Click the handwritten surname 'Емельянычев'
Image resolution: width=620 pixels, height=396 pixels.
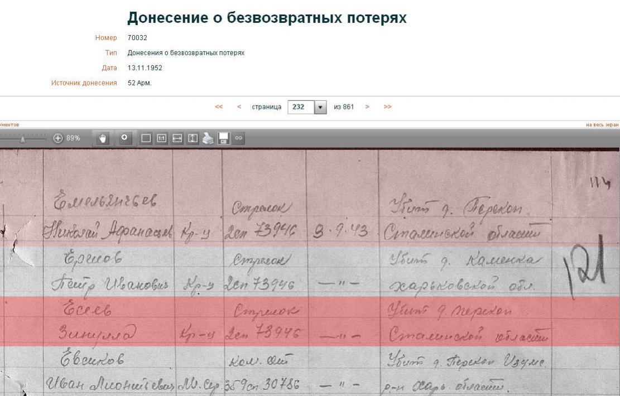coord(105,200)
